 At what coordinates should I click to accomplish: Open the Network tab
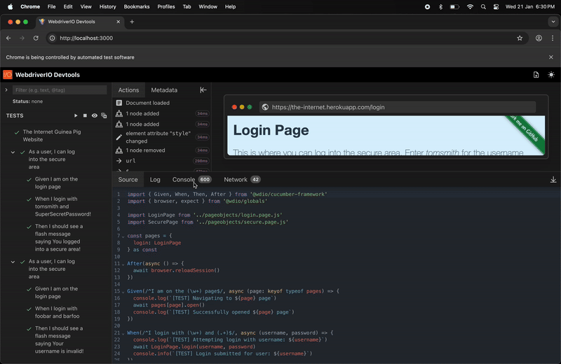236,180
